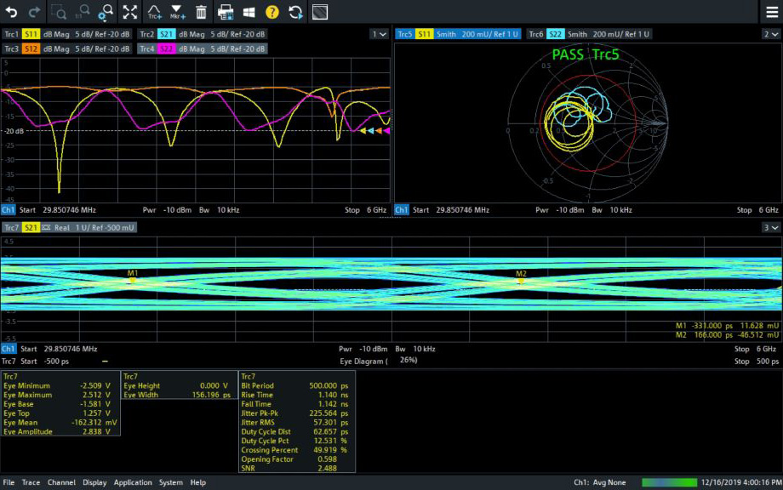Open the Trace menu

[31, 482]
